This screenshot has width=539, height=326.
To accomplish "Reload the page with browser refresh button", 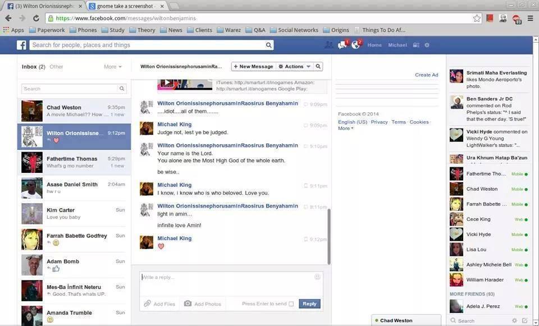I will point(36,18).
